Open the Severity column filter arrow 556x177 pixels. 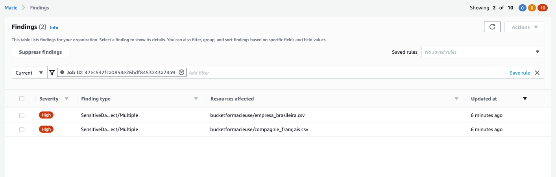(66, 99)
